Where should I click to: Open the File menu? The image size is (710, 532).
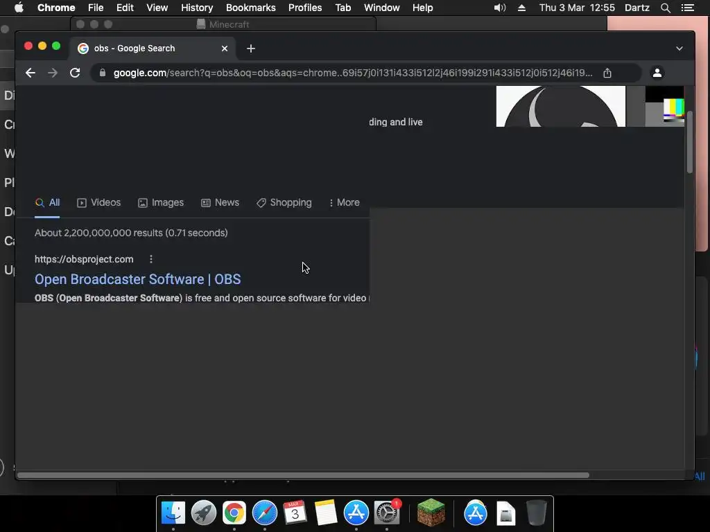click(x=96, y=8)
